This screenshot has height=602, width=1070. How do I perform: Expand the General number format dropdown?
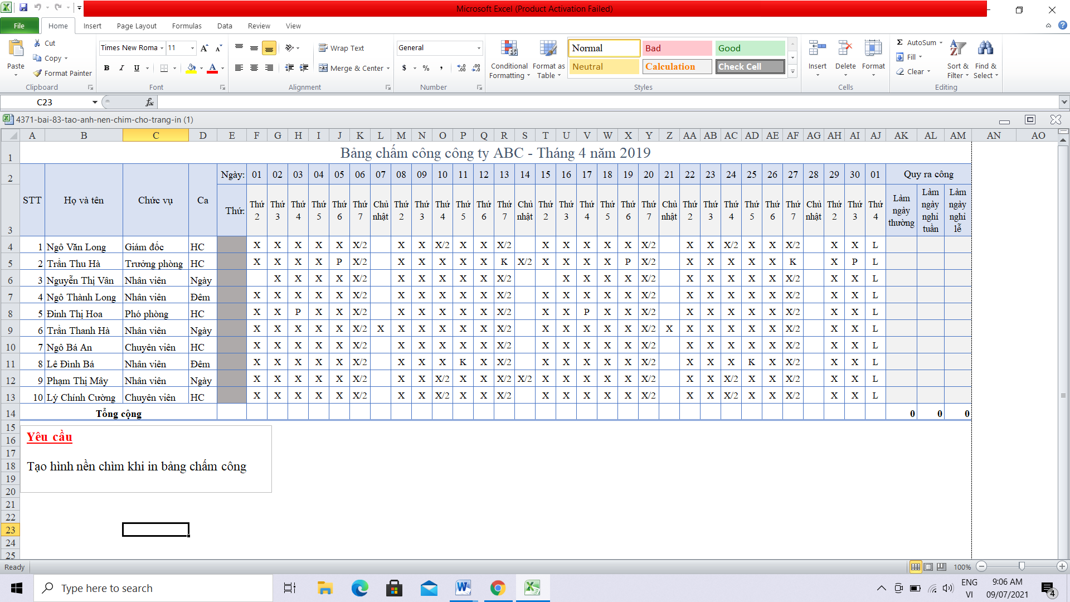479,48
